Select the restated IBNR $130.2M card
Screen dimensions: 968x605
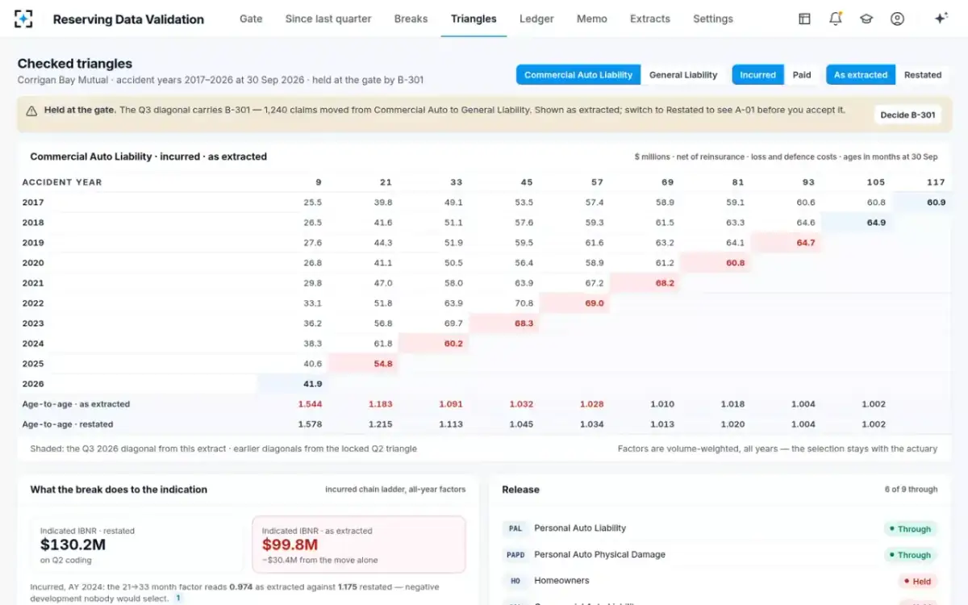coord(136,544)
